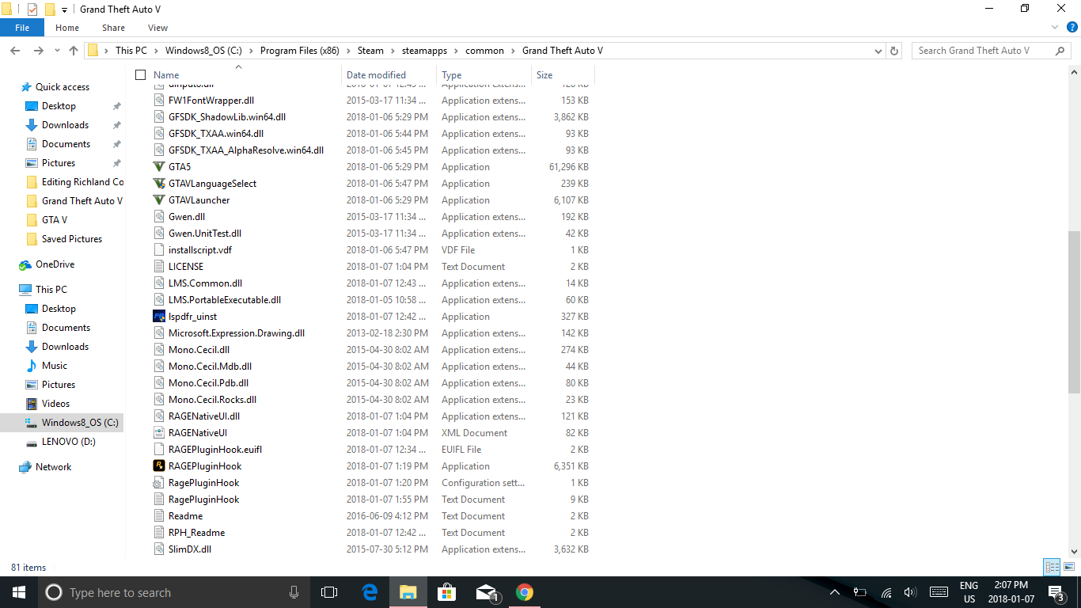Open LENOVO (D:) drive in navigation pane

tap(69, 442)
